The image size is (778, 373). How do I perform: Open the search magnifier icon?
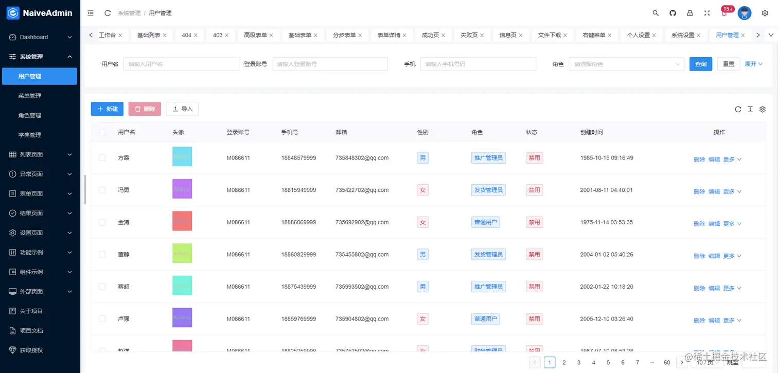(656, 13)
